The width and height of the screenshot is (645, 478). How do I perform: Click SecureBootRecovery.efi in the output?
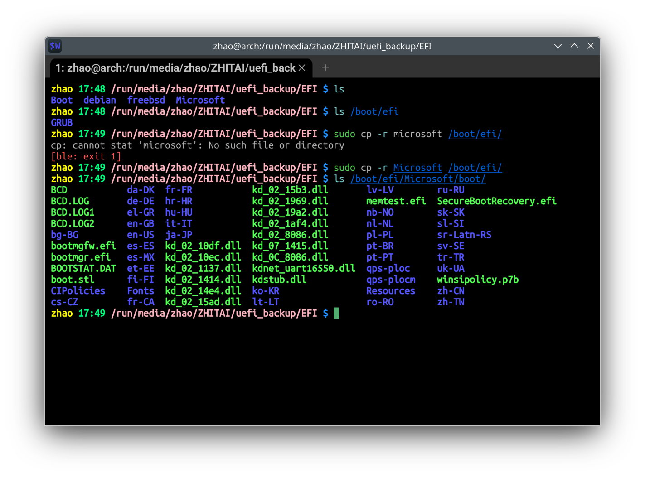497,201
